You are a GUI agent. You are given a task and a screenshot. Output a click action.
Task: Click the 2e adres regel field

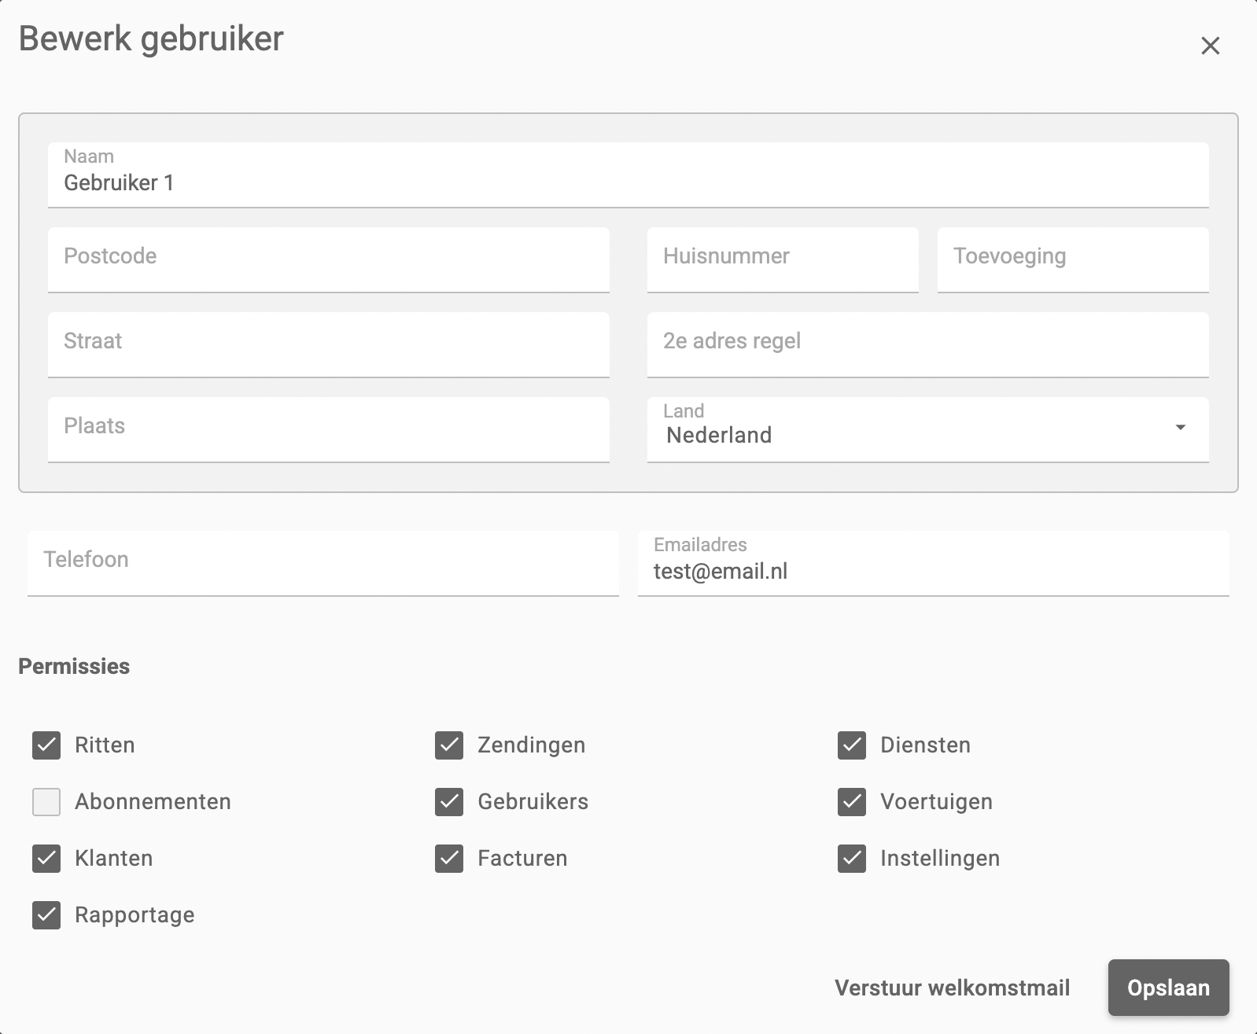tap(928, 345)
